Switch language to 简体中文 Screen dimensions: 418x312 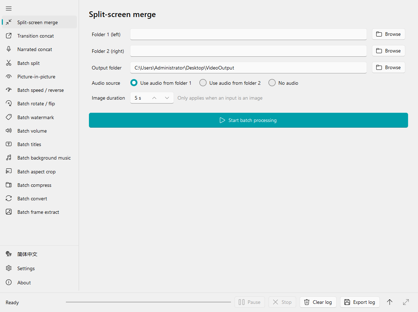tap(39, 254)
